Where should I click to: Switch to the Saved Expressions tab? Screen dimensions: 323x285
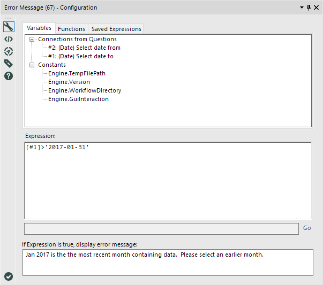click(x=116, y=29)
